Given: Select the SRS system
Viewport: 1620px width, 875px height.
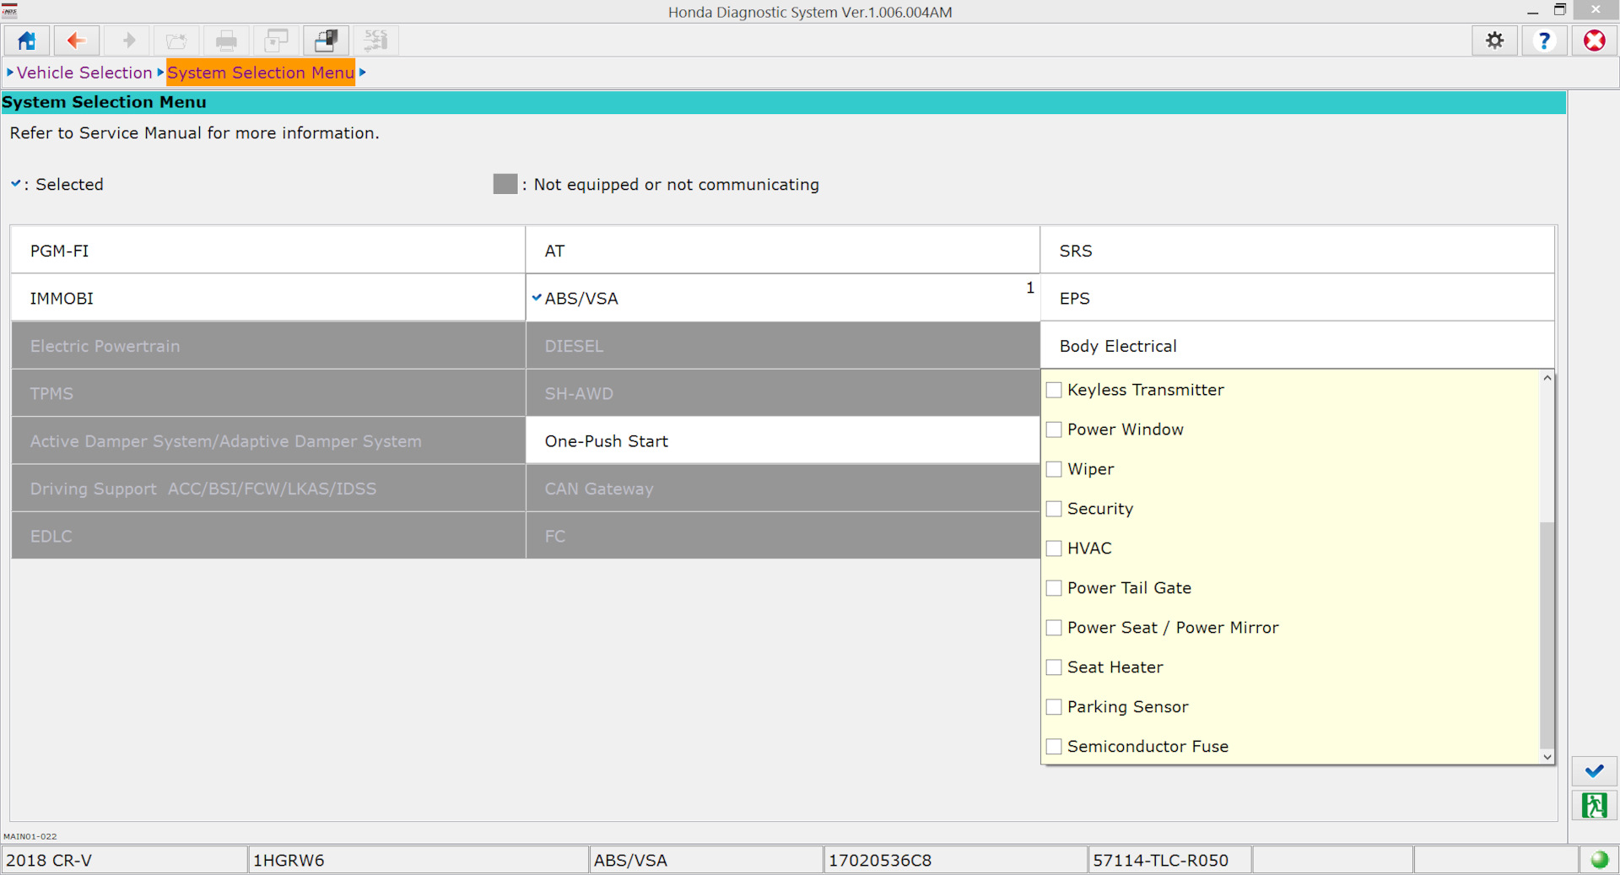Looking at the screenshot, I should click(x=1297, y=251).
